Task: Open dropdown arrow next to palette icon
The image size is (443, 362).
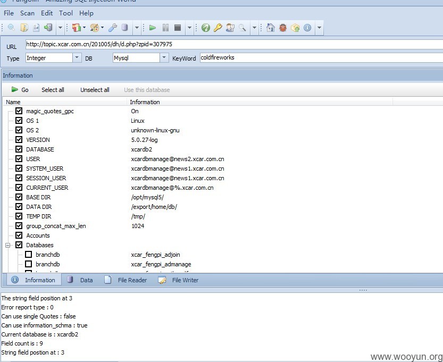Action: point(102,28)
